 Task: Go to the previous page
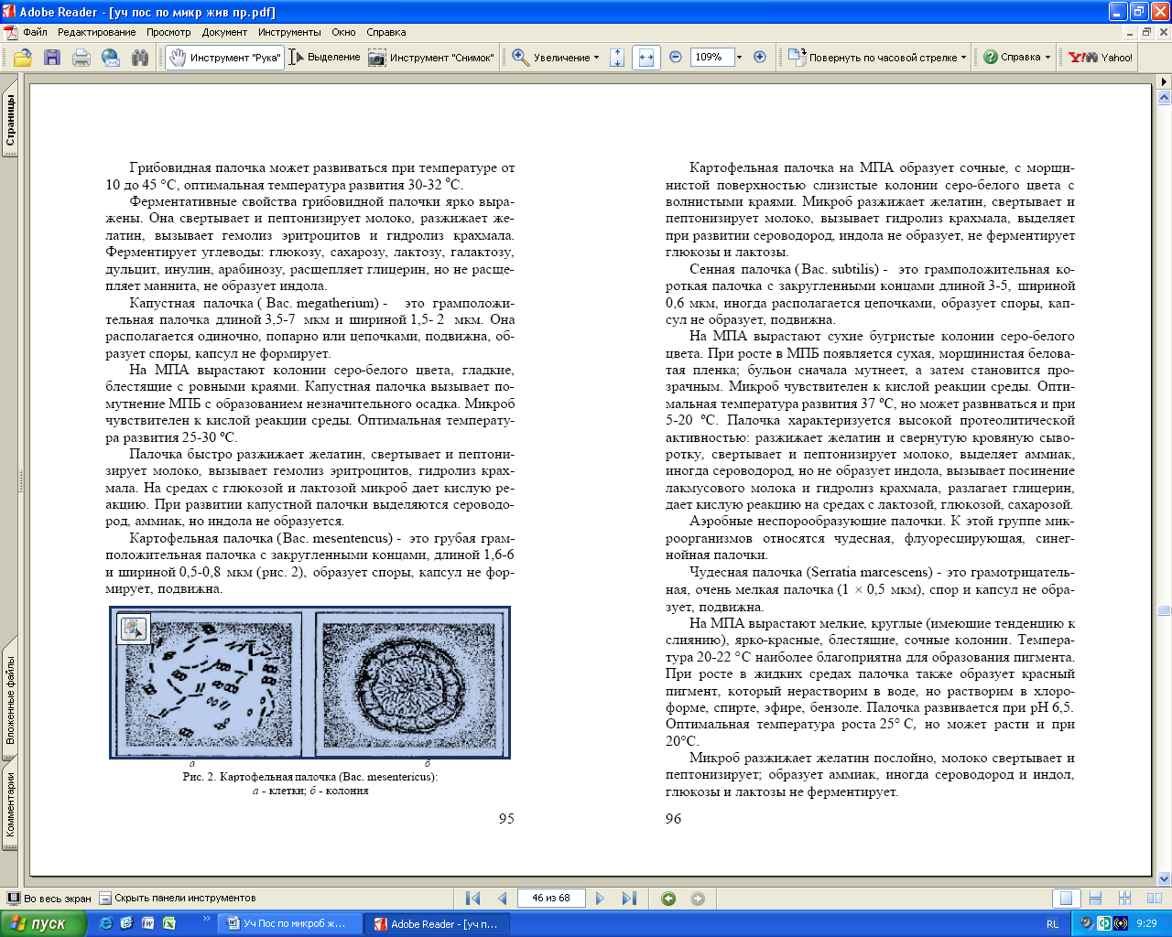502,899
